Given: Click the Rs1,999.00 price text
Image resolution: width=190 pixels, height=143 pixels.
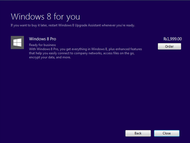Looking at the screenshot, I should click(172, 39).
